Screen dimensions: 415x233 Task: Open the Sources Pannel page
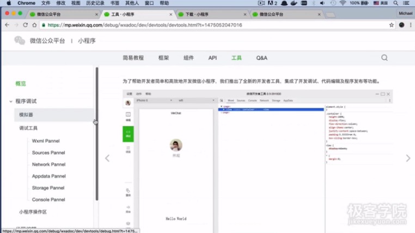[48, 153]
